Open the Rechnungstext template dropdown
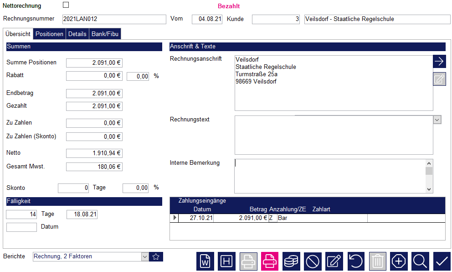The height and width of the screenshot is (272, 452). click(x=437, y=120)
